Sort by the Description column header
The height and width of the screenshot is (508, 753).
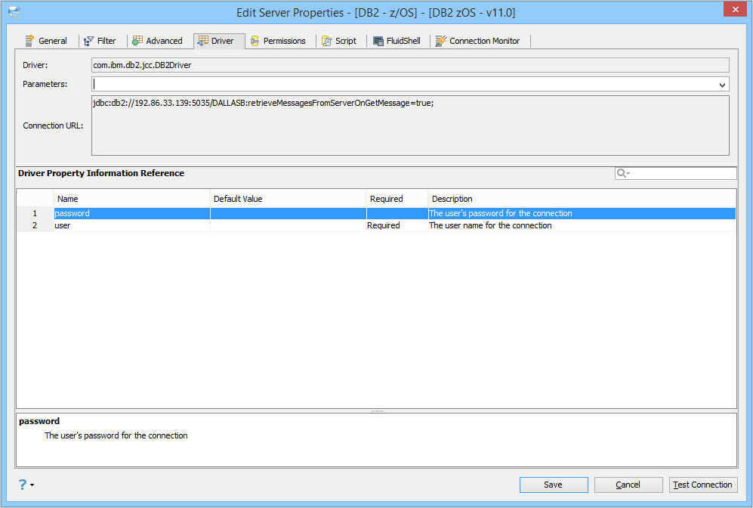tap(582, 199)
